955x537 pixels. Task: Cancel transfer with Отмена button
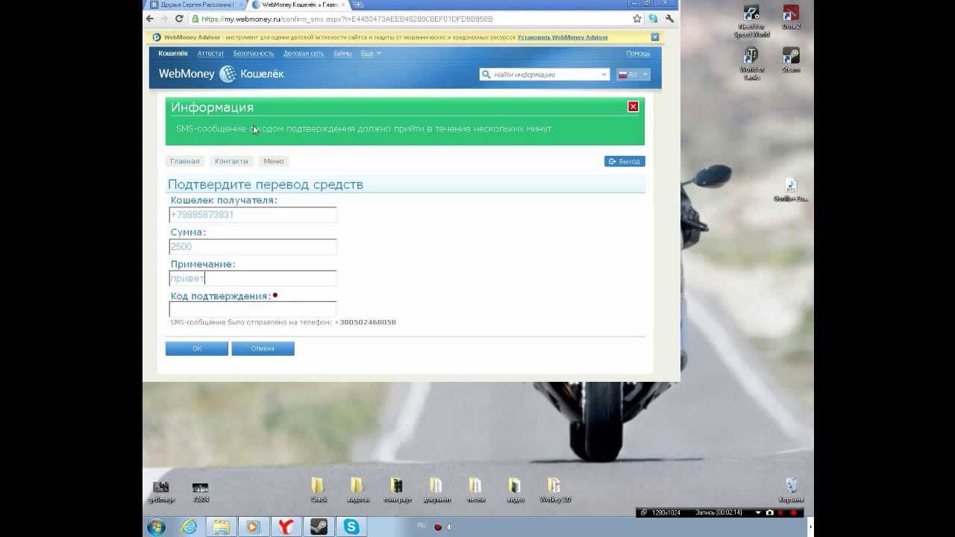[x=263, y=348]
